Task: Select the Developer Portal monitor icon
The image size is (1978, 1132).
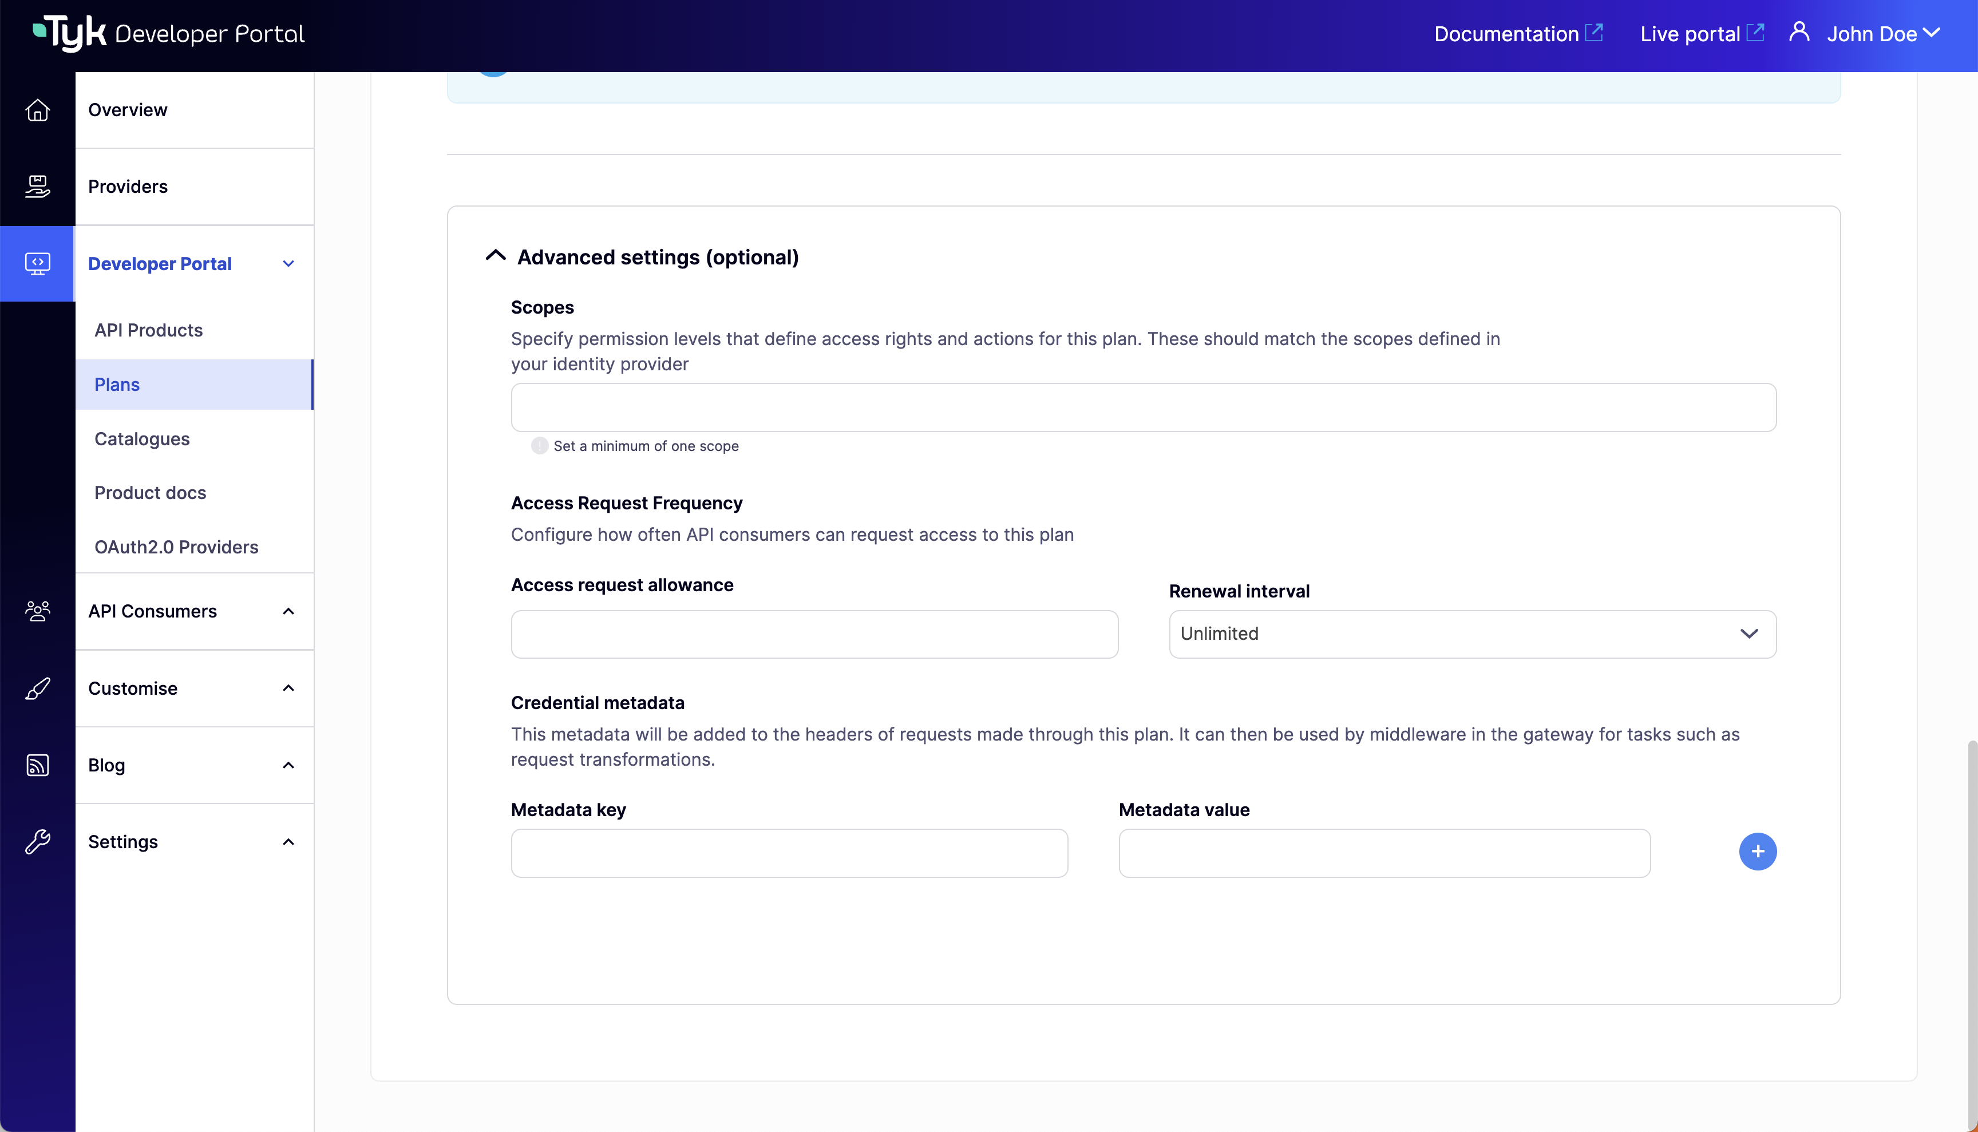Action: point(37,264)
